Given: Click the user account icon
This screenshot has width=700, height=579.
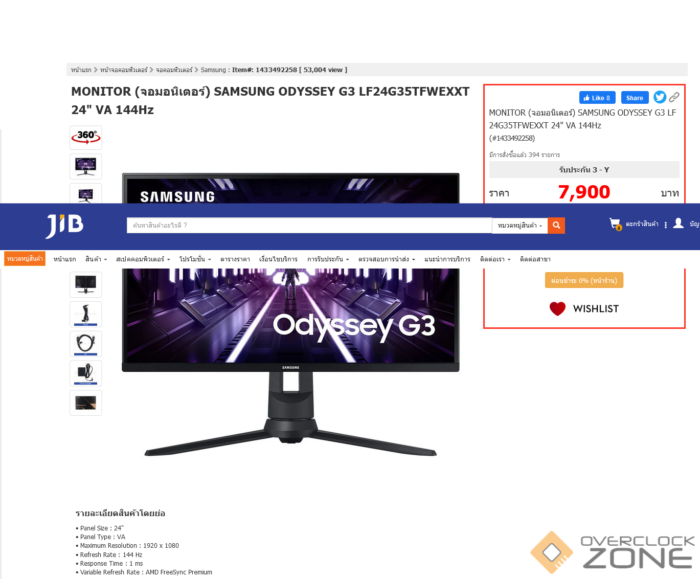Looking at the screenshot, I should pos(679,223).
